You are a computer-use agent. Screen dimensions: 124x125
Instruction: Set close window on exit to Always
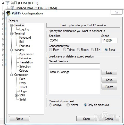[51, 105]
